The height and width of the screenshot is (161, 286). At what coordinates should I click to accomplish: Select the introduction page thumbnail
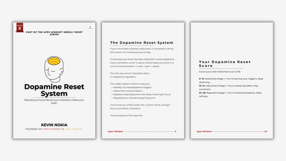click(x=143, y=80)
